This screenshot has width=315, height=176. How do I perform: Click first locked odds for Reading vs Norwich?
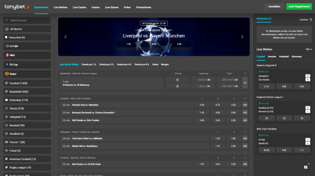coord(266,118)
